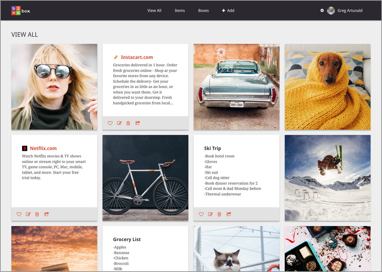
Task: Open the Netflix.com link
Action: 43,148
